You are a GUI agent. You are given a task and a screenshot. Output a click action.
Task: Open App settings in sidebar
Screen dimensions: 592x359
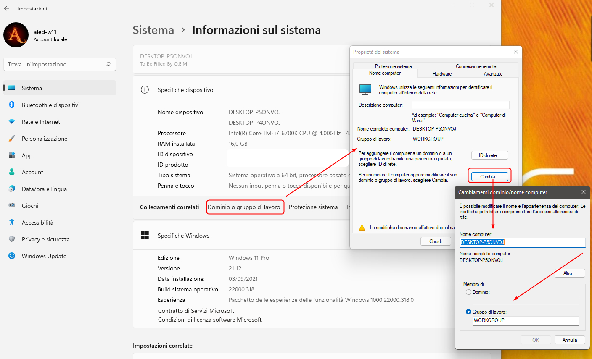[60, 155]
